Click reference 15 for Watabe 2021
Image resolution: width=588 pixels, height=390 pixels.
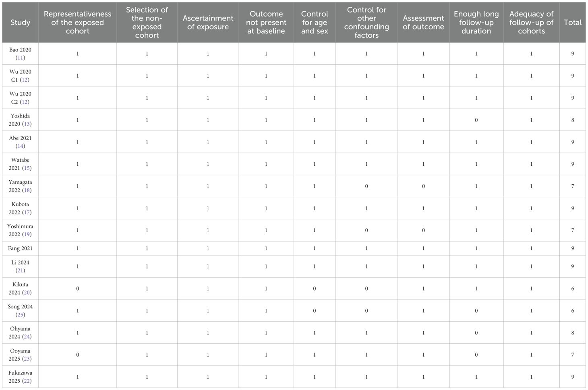pos(27,168)
